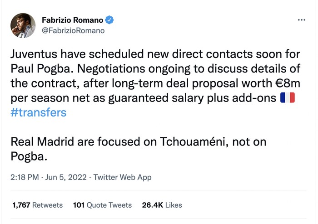Click the display name Fabrizio Romano
This screenshot has height=224, width=318.
(72, 20)
